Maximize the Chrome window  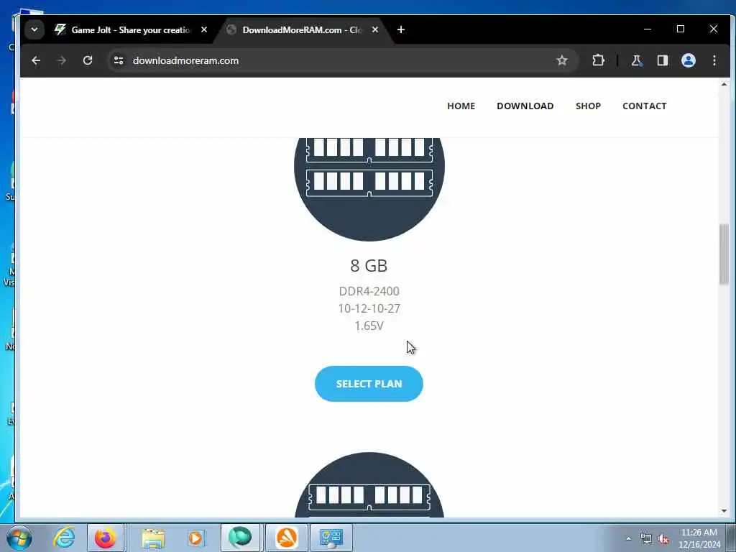[x=681, y=29]
